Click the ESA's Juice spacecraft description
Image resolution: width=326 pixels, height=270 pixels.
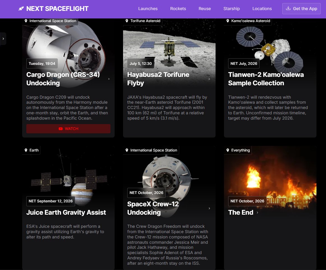[65, 232]
